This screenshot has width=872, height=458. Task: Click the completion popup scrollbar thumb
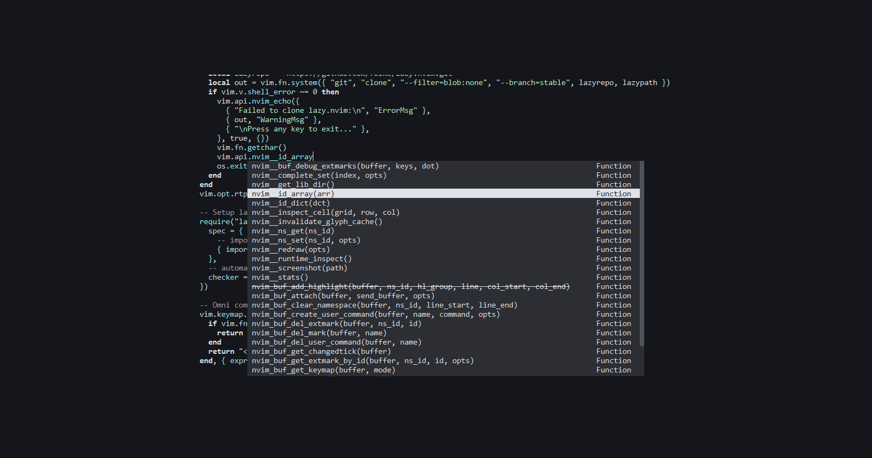pos(642,254)
